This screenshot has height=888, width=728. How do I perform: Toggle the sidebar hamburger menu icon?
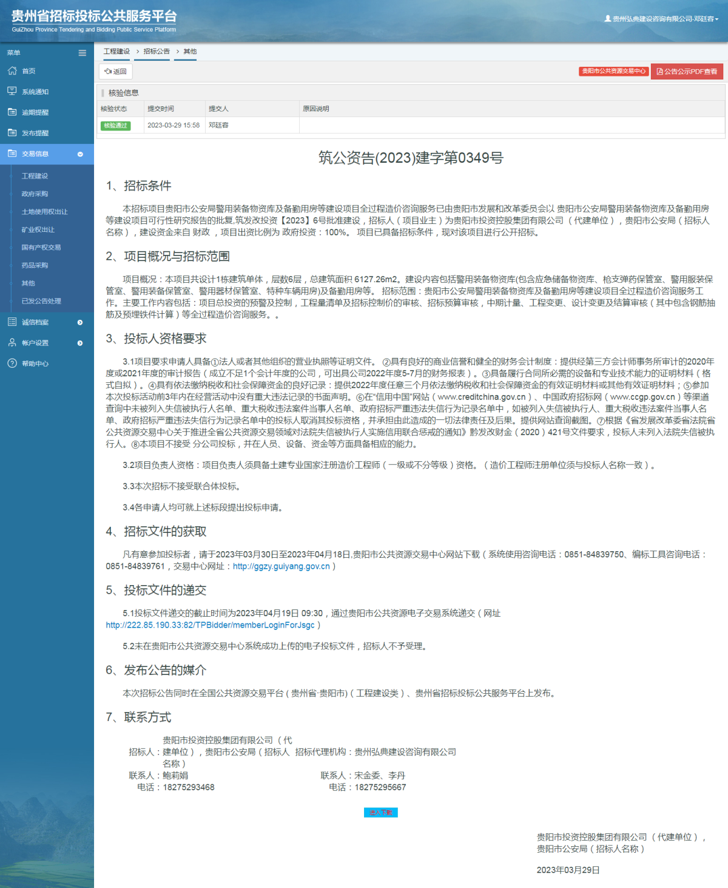pos(82,53)
